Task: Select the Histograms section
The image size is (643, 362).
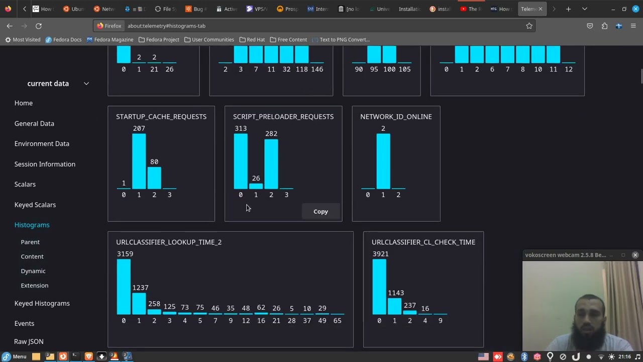Action: coord(32,225)
